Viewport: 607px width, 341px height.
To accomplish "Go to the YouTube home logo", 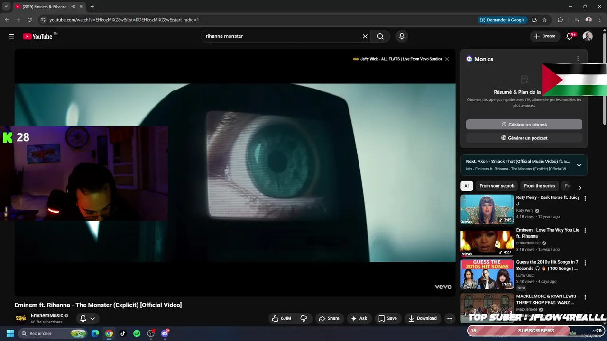I will click(x=37, y=36).
